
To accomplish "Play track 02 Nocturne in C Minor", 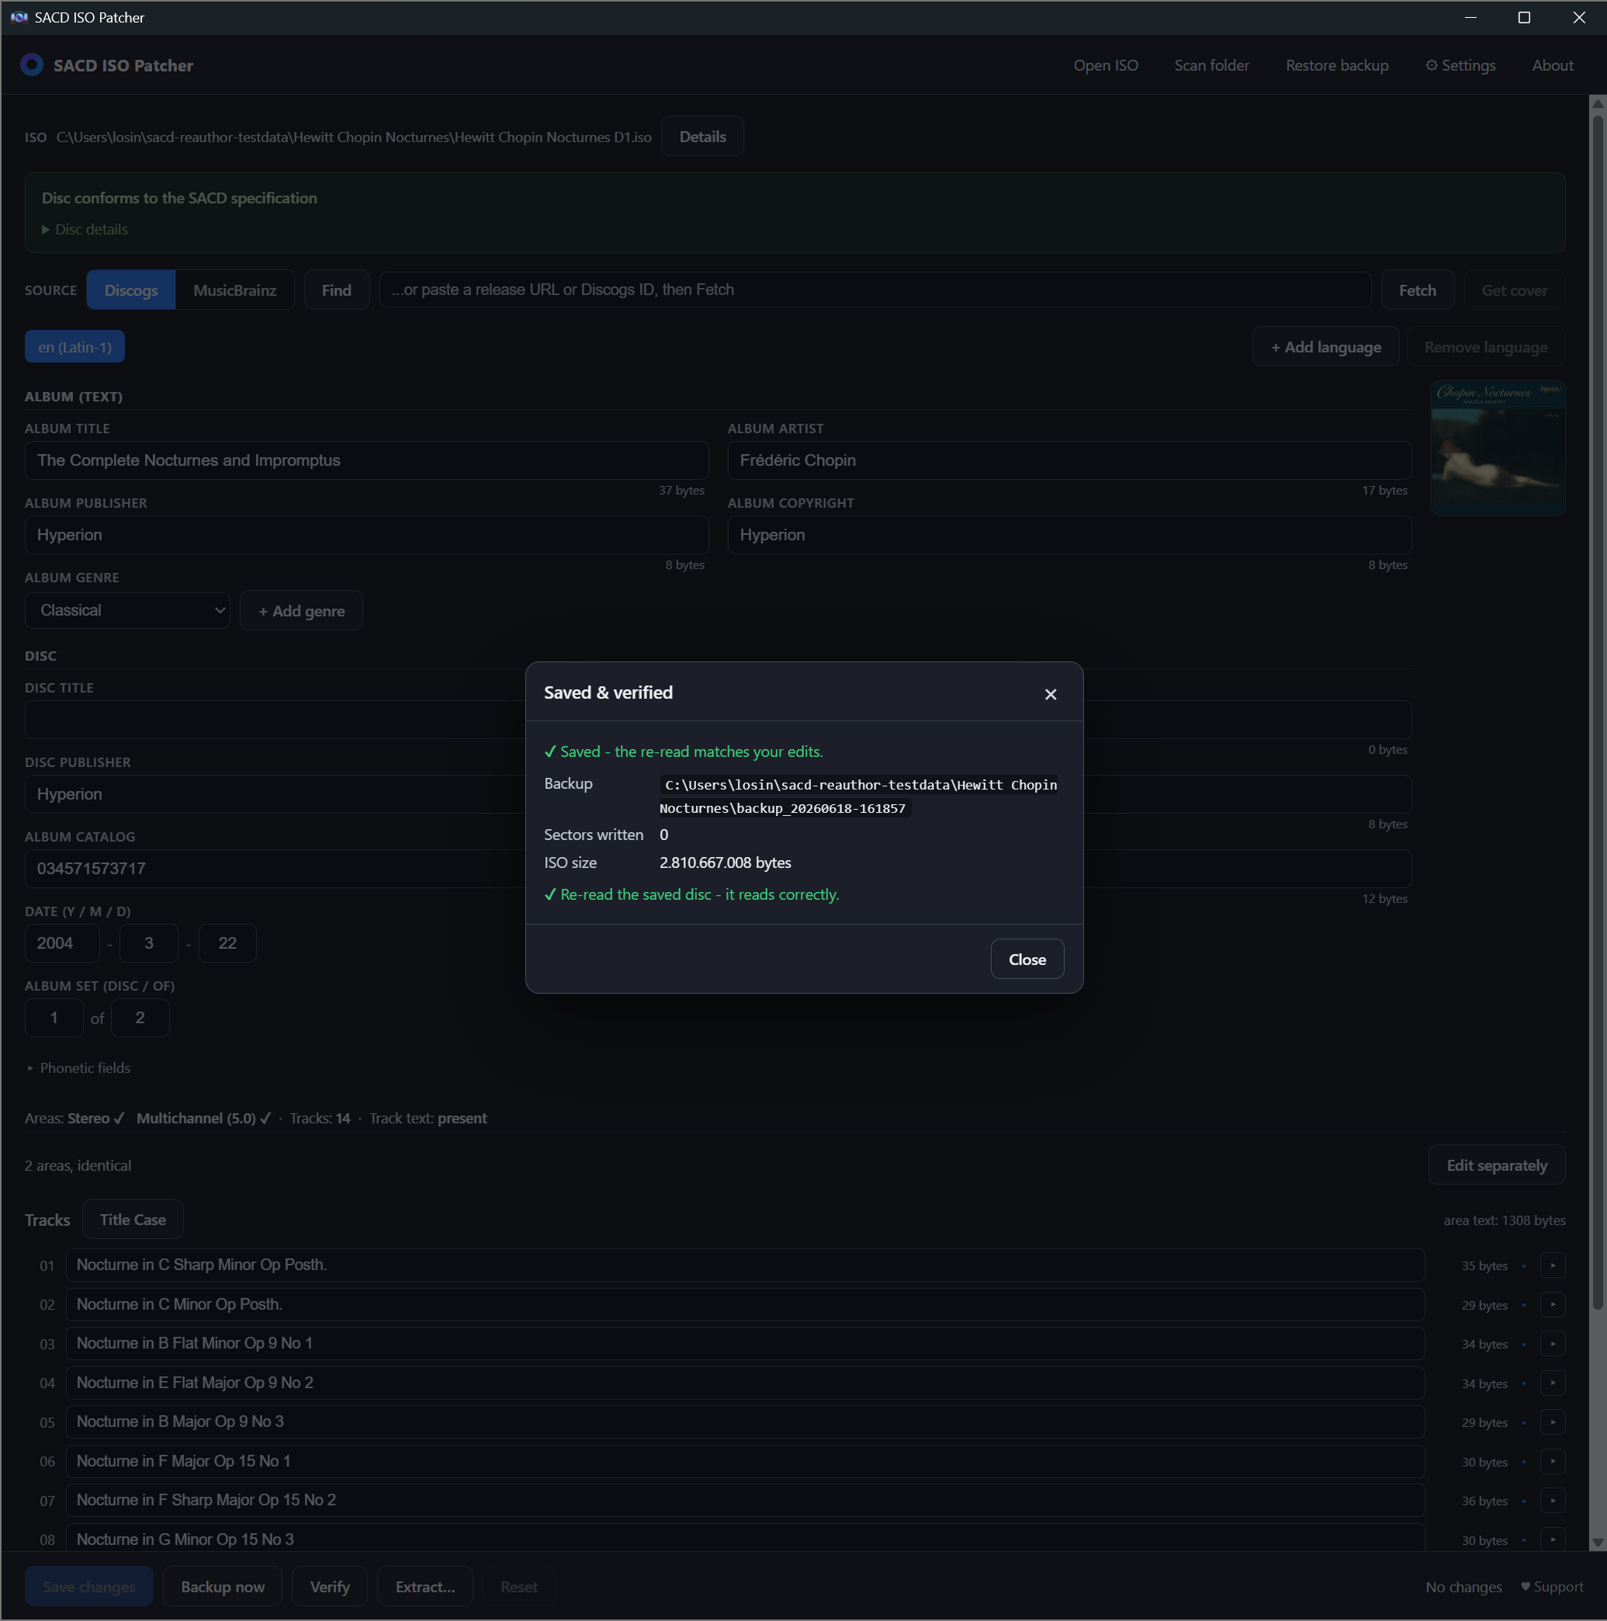I will (x=1553, y=1305).
